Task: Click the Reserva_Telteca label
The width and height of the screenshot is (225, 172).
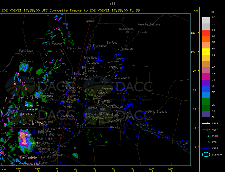Action: pyautogui.click(x=149, y=24)
